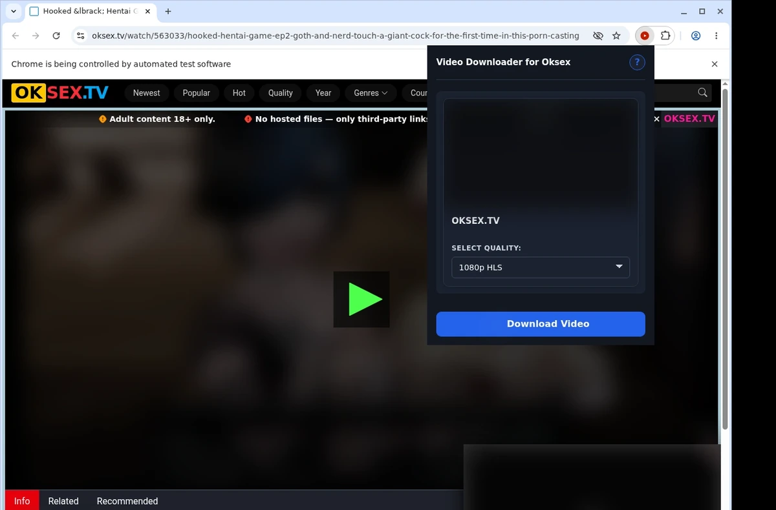
Task: Open the Year category
Action: click(323, 93)
